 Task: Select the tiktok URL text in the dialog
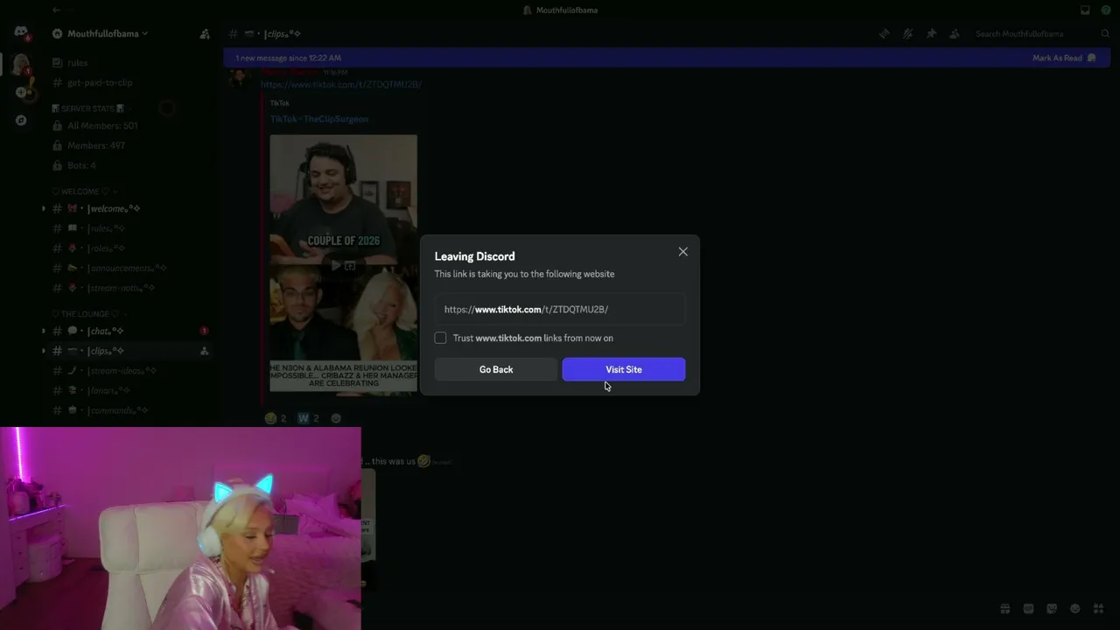pos(526,309)
